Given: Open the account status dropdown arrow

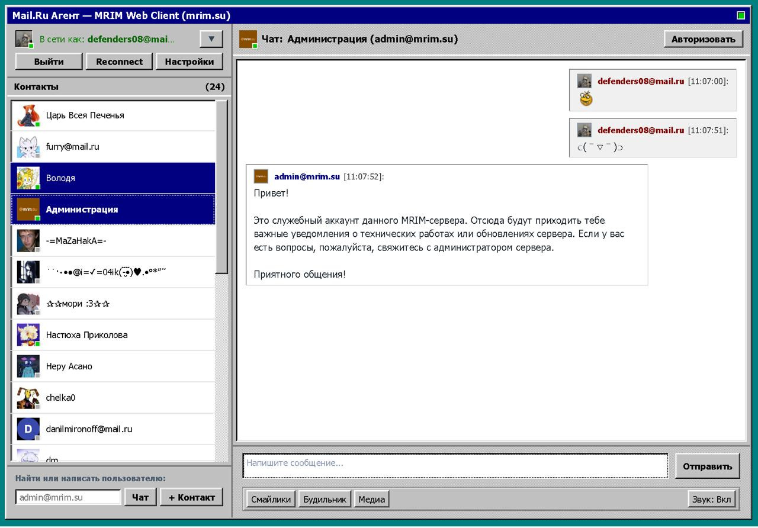Looking at the screenshot, I should 211,39.
